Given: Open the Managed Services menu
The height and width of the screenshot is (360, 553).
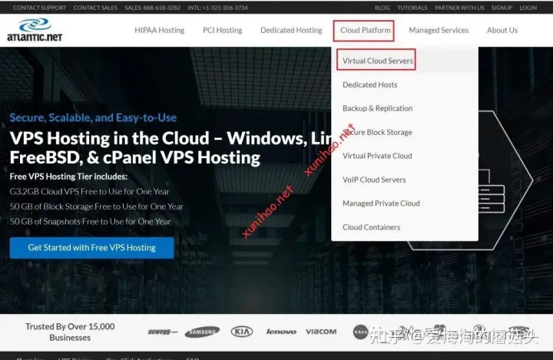Looking at the screenshot, I should 439,31.
